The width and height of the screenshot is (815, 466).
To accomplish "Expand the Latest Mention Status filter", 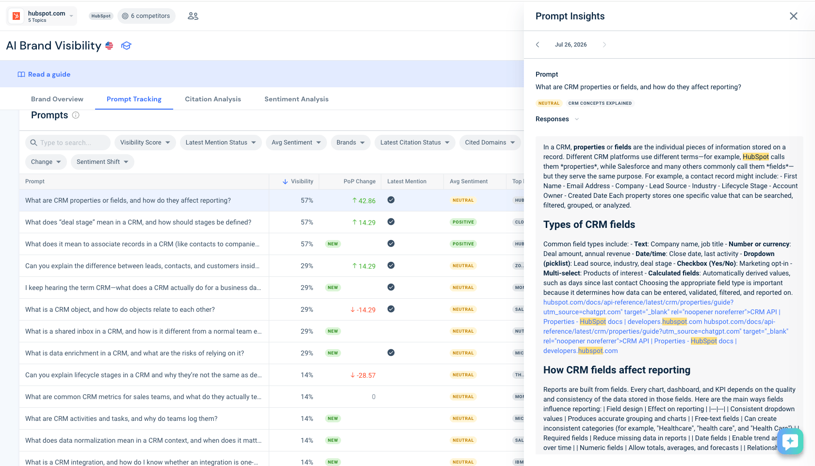I will pyautogui.click(x=221, y=143).
